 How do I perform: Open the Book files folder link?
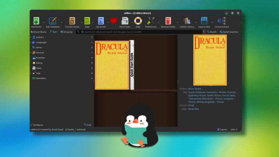pos(194,109)
